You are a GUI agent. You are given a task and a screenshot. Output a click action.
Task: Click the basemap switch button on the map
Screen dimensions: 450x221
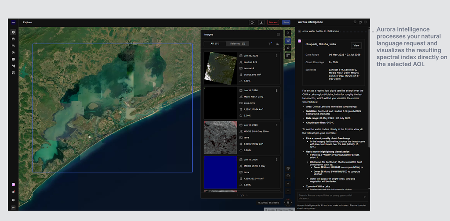pos(288,168)
